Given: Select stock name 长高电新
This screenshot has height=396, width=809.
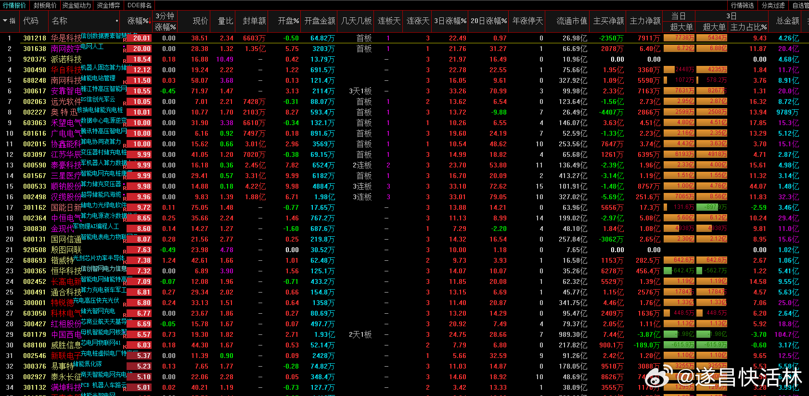Looking at the screenshot, I should pyautogui.click(x=66, y=281).
